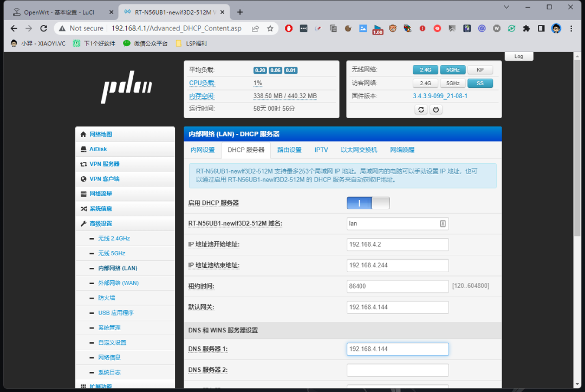The height and width of the screenshot is (392, 585).
Task: Open 外部网络 (WAN) submenu item
Action: click(x=118, y=284)
